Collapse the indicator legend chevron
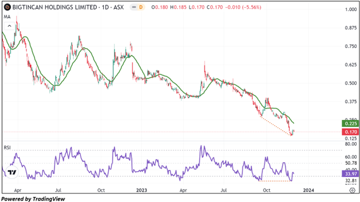This screenshot has height=202, width=360. 9,26
